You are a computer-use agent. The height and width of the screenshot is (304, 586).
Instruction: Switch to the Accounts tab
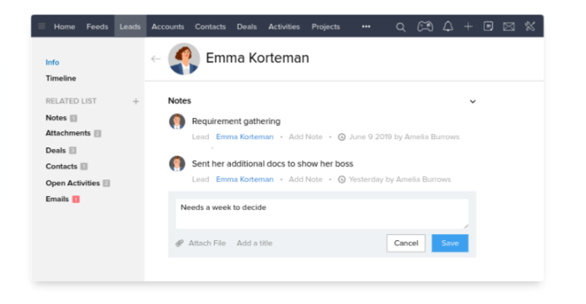point(168,26)
